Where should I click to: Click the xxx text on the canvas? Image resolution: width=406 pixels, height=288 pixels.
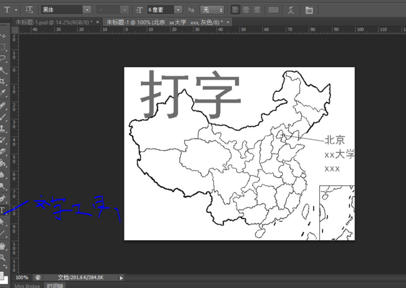pyautogui.click(x=332, y=169)
